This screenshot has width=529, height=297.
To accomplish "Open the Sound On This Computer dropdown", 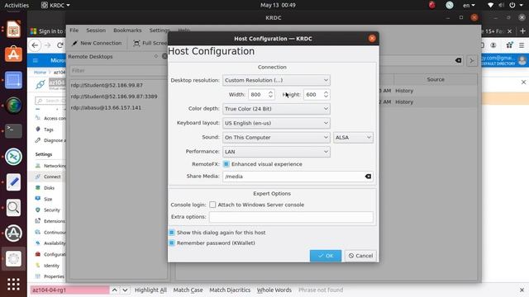I will 276,138.
